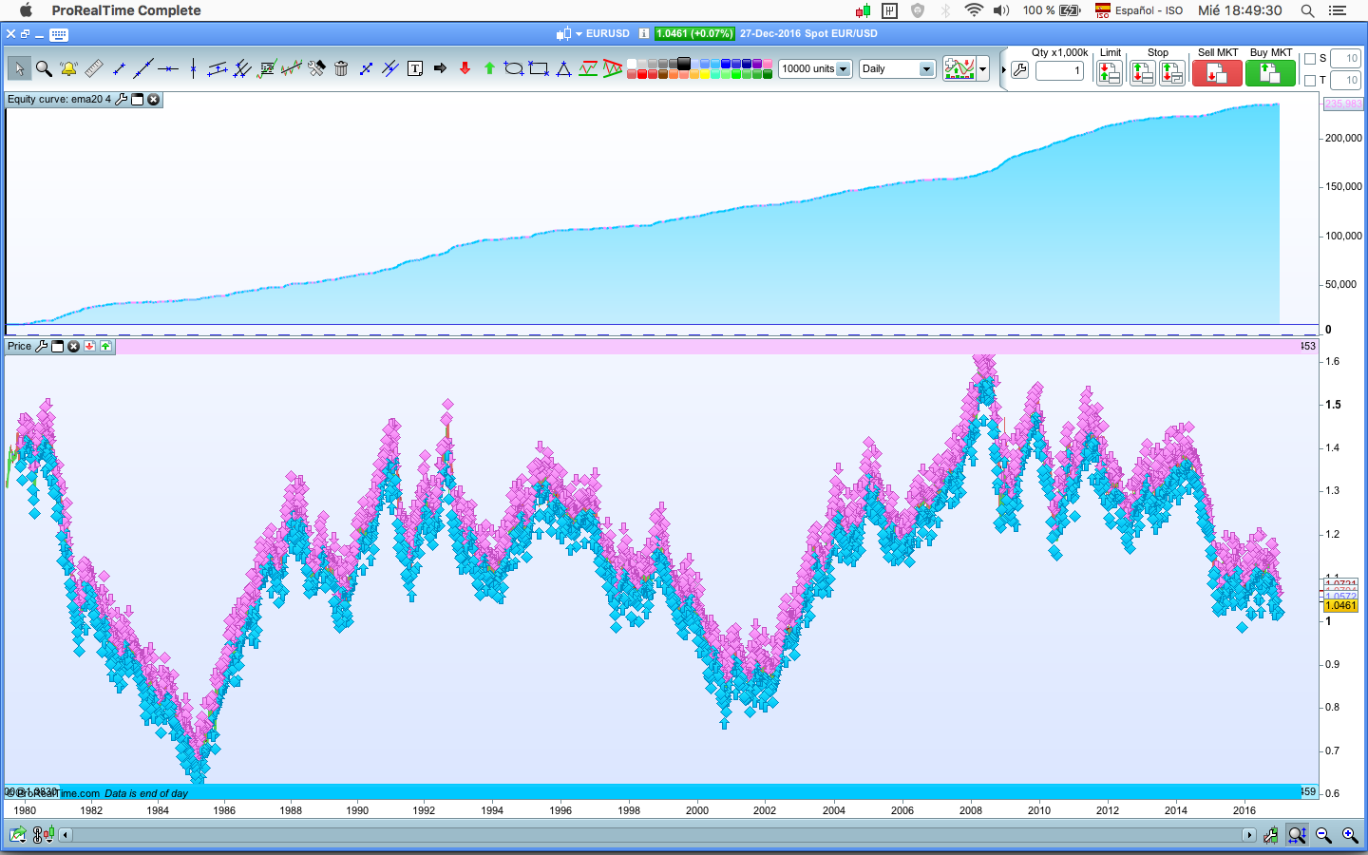1368x855 pixels.
Task: Click the Qty x1,000k input field
Action: (x=1059, y=71)
